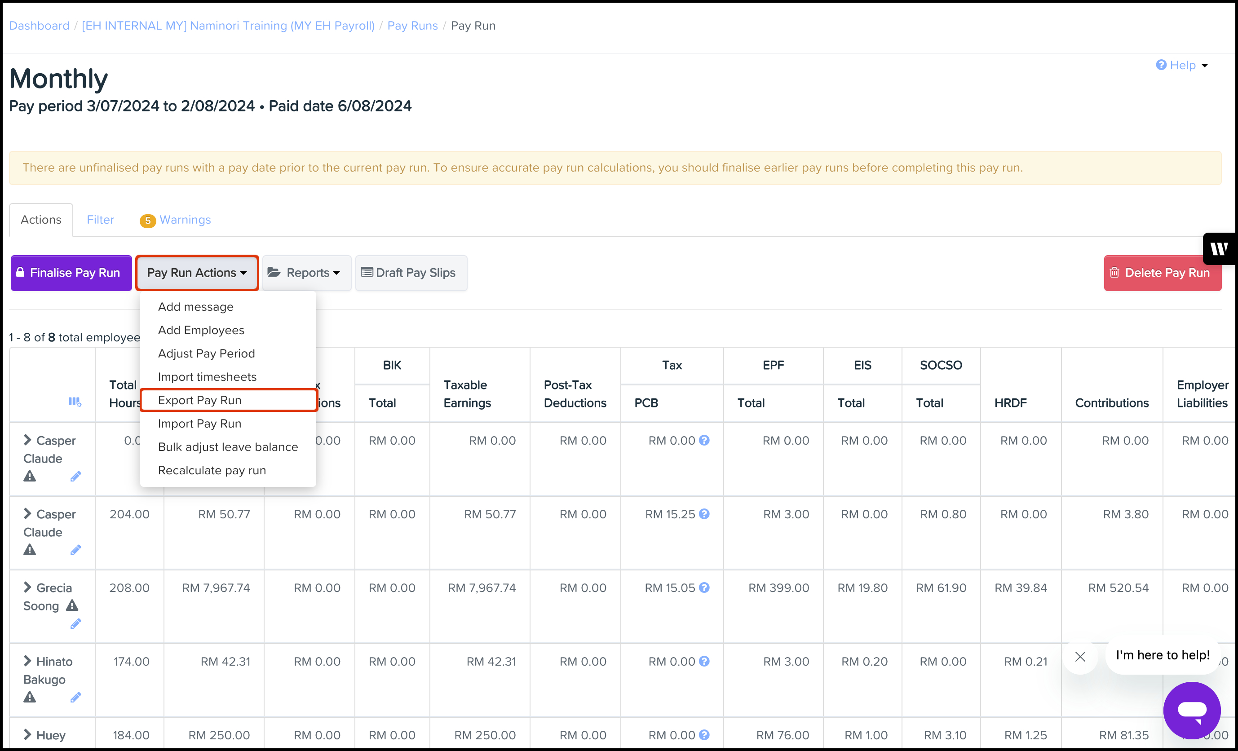1238x751 pixels.
Task: Open the Help dropdown menu
Action: 1182,65
